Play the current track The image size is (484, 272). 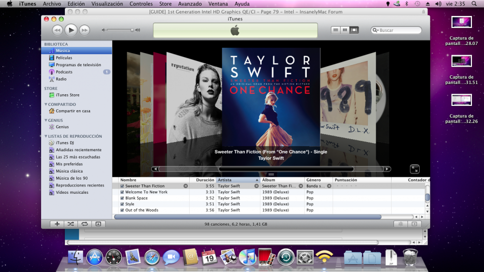tap(71, 30)
